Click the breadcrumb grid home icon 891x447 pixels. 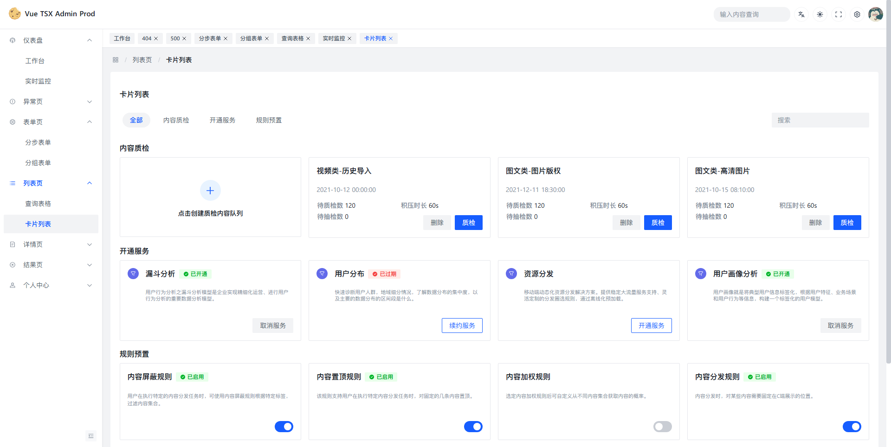[x=116, y=60]
